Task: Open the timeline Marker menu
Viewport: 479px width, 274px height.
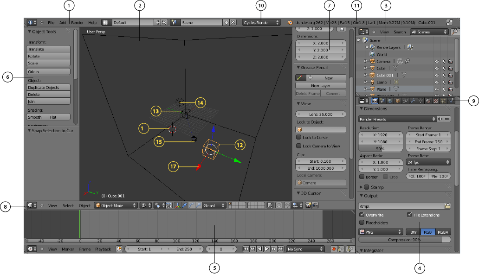Action: point(68,249)
